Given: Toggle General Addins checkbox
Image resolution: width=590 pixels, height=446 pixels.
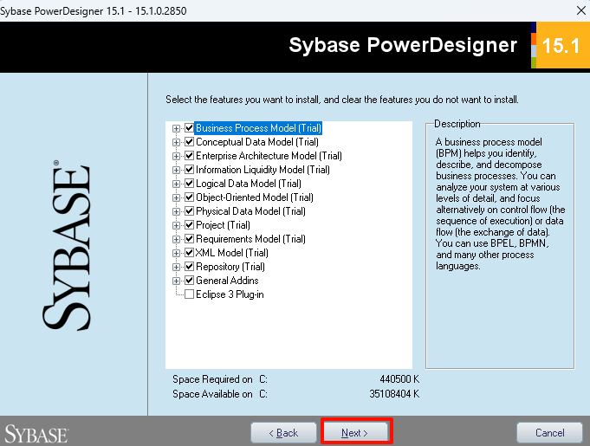Looking at the screenshot, I should point(189,281).
